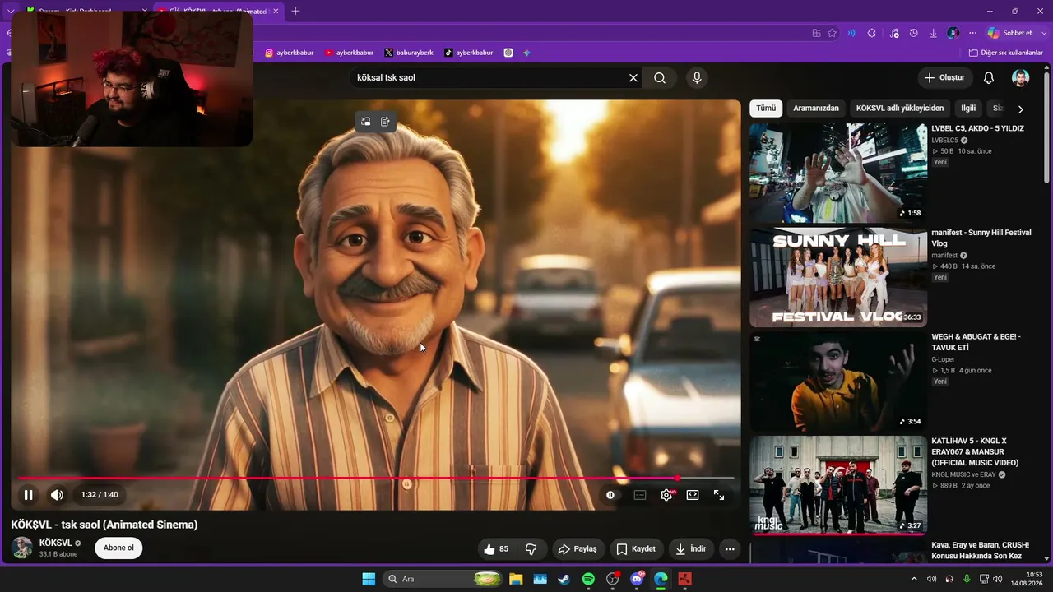Viewport: 1053px width, 592px height.
Task: Select the İlgili filter chip
Action: pos(968,108)
